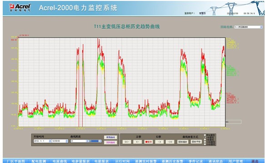Open the 厂区平面图 tab
The width and height of the screenshot is (265, 163).
pos(16,161)
